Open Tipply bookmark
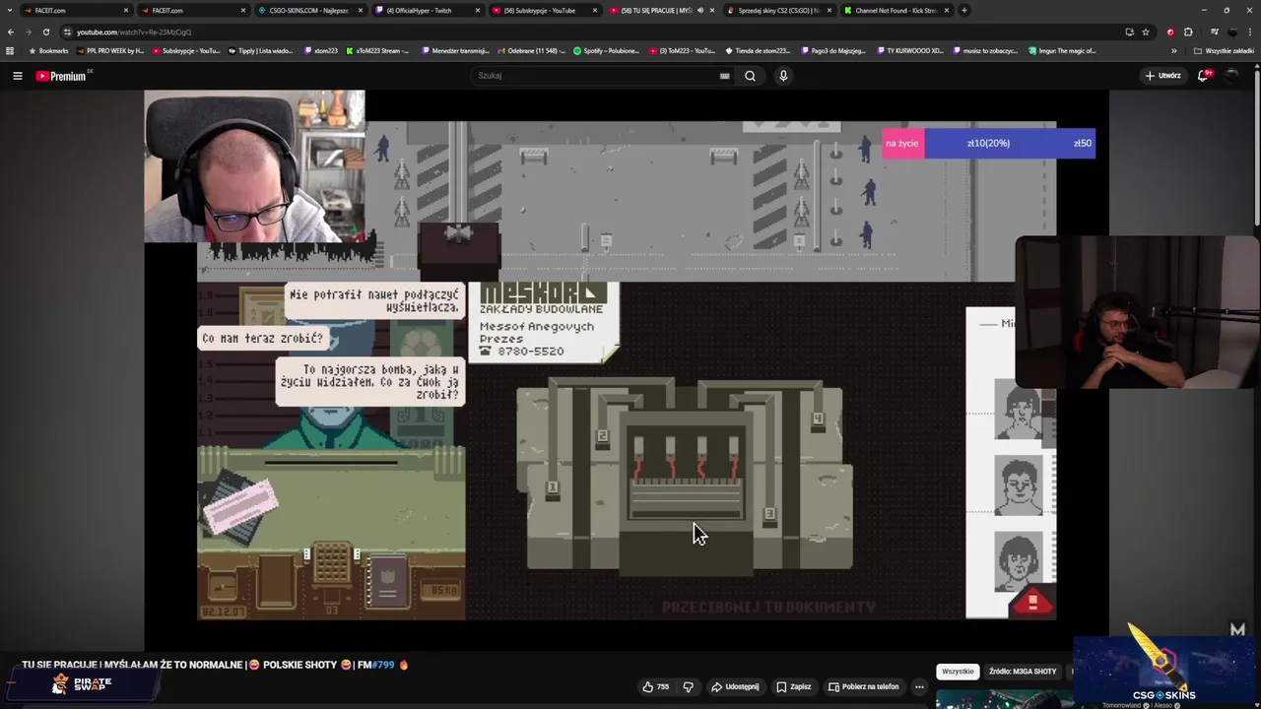Screen dimensions: 1261x709 [260, 50]
